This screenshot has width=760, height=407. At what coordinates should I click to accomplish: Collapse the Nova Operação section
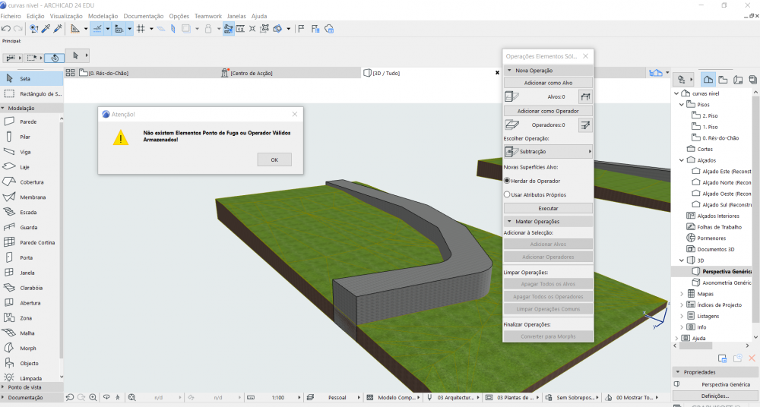coord(509,70)
